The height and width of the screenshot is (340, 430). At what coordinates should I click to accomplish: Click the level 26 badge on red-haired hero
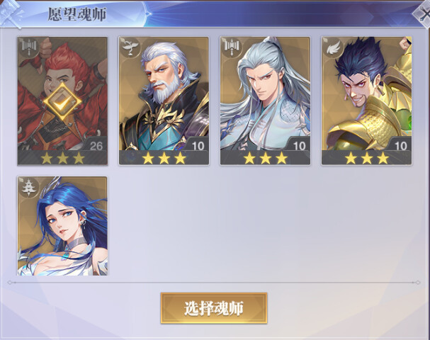click(x=96, y=145)
